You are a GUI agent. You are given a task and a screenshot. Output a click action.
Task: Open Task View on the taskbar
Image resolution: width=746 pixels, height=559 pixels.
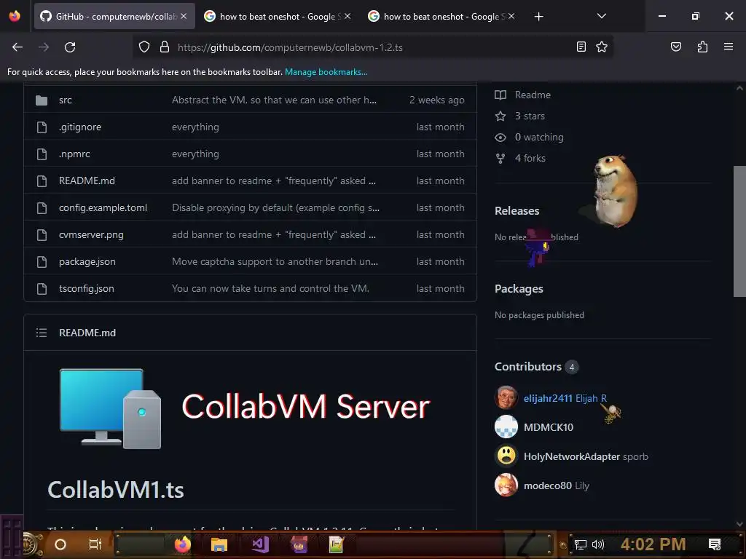pyautogui.click(x=95, y=544)
